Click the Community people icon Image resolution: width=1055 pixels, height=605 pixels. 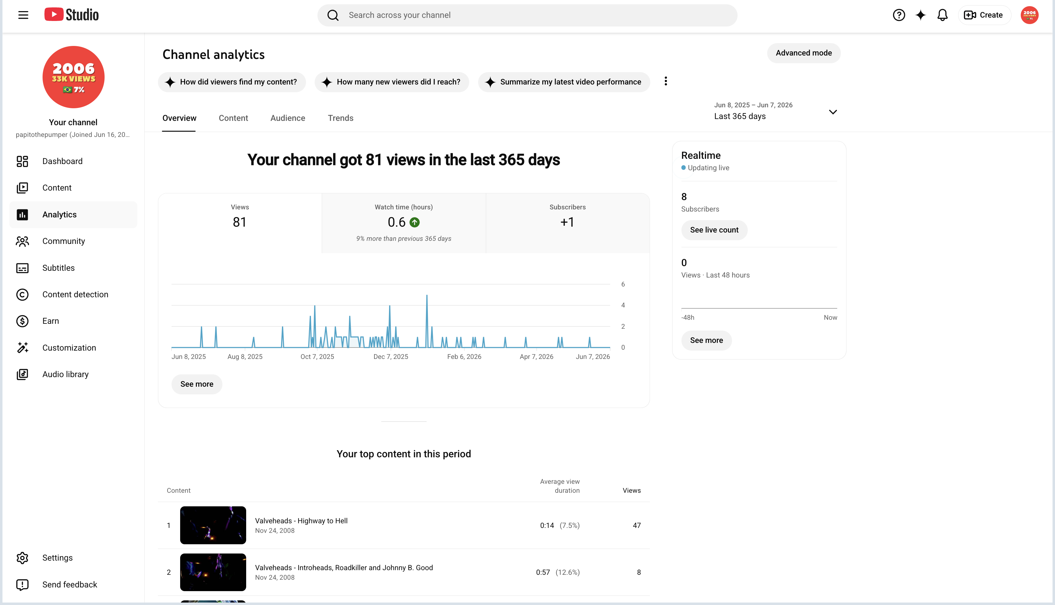point(23,241)
